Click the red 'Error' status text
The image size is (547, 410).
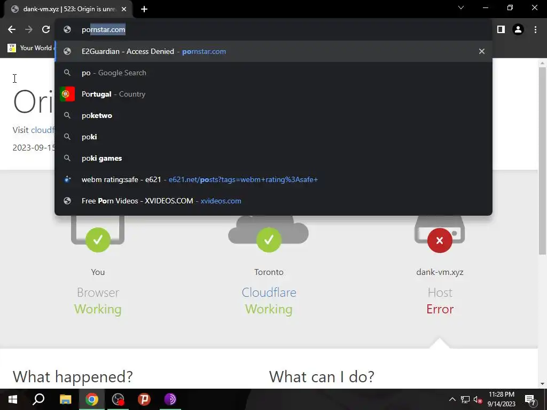(x=440, y=309)
